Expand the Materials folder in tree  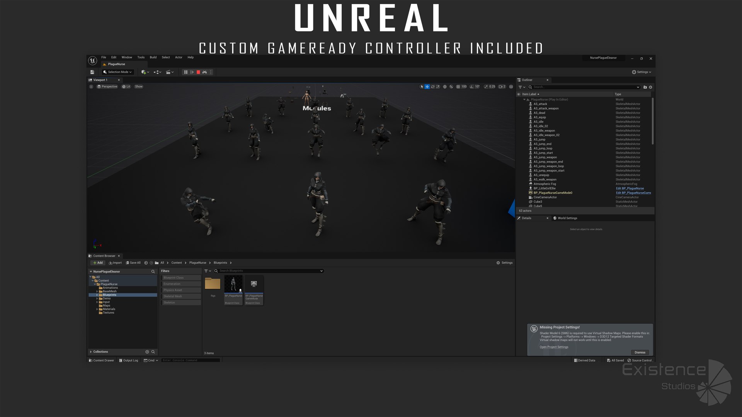point(97,309)
